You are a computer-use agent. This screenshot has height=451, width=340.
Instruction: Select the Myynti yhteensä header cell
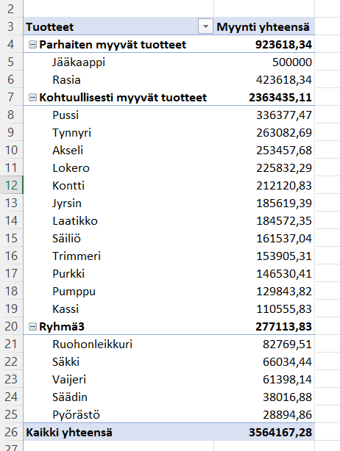[x=264, y=26]
